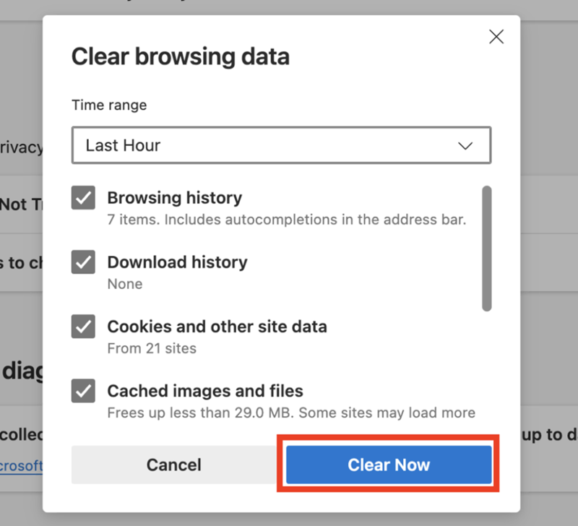The image size is (578, 526).
Task: Open the dropdown showing Last Hour
Action: tap(281, 145)
